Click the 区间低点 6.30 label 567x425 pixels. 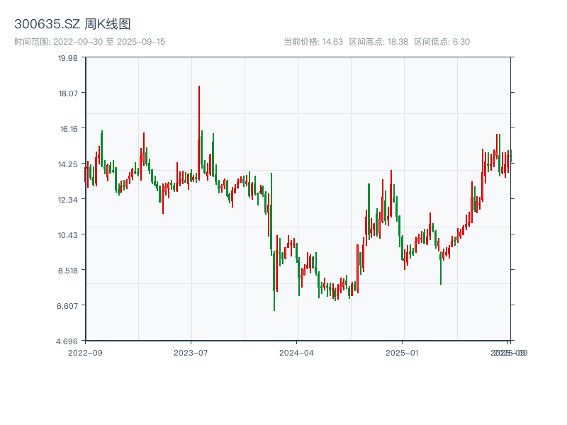coord(442,42)
